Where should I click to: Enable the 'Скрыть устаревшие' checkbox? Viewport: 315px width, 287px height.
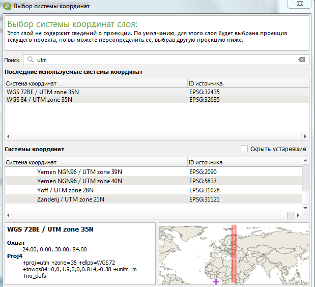pyautogui.click(x=244, y=149)
